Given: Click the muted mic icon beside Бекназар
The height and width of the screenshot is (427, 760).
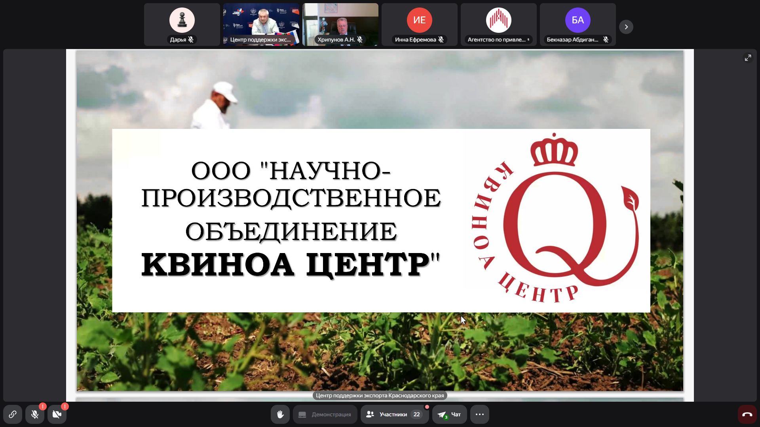Looking at the screenshot, I should tap(606, 40).
